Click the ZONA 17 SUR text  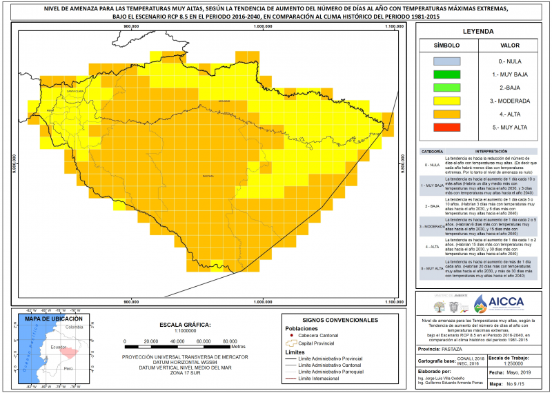coord(185,373)
